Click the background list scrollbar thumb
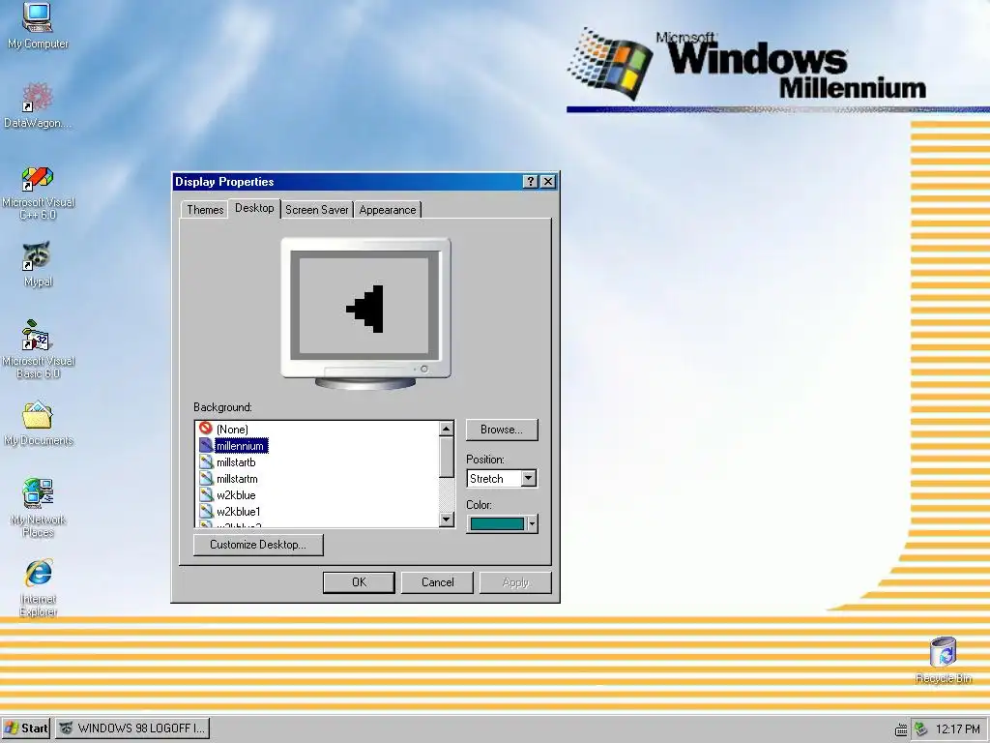 447,457
